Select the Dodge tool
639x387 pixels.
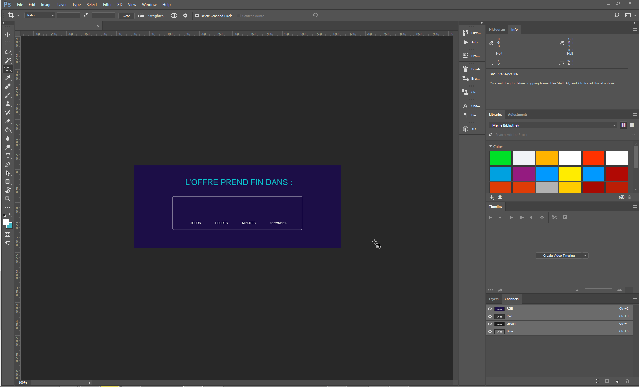click(x=8, y=147)
